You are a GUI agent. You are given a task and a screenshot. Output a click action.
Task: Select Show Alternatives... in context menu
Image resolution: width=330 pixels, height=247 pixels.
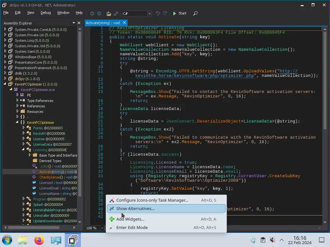point(166,208)
